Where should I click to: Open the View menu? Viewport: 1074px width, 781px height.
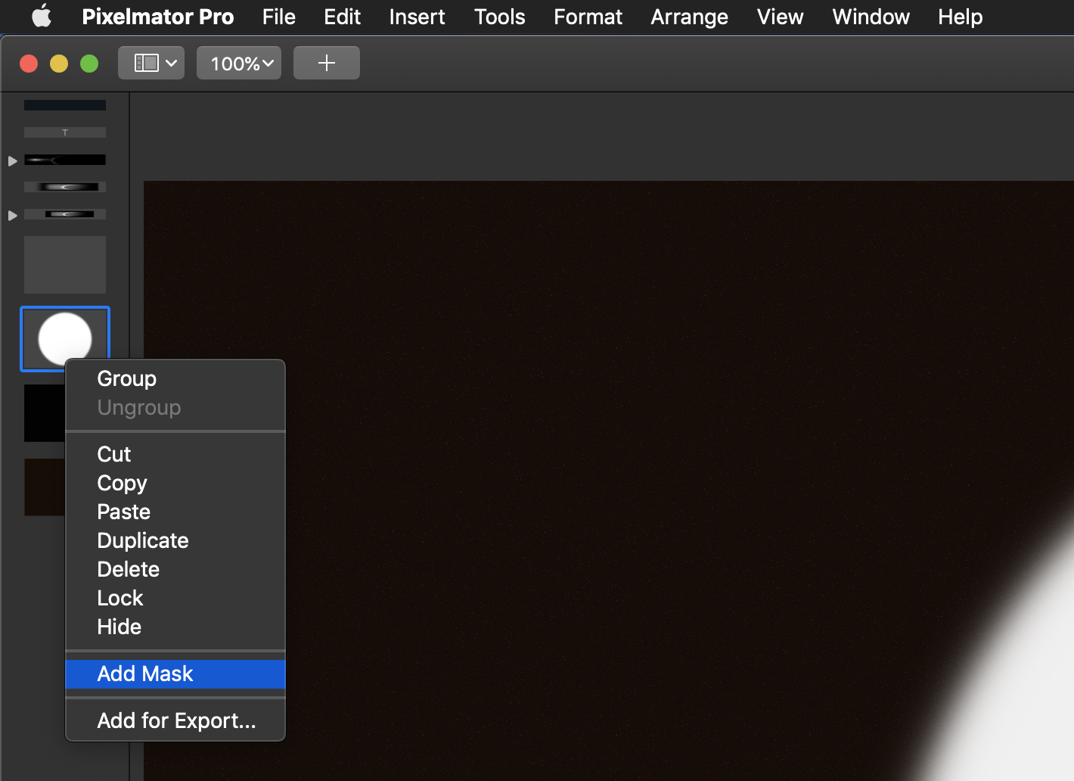click(780, 17)
